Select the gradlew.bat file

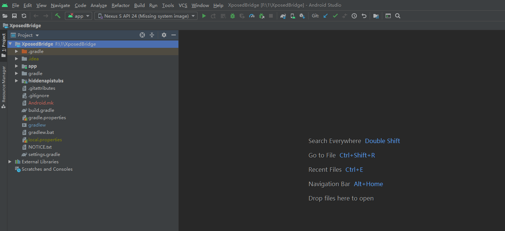(41, 132)
